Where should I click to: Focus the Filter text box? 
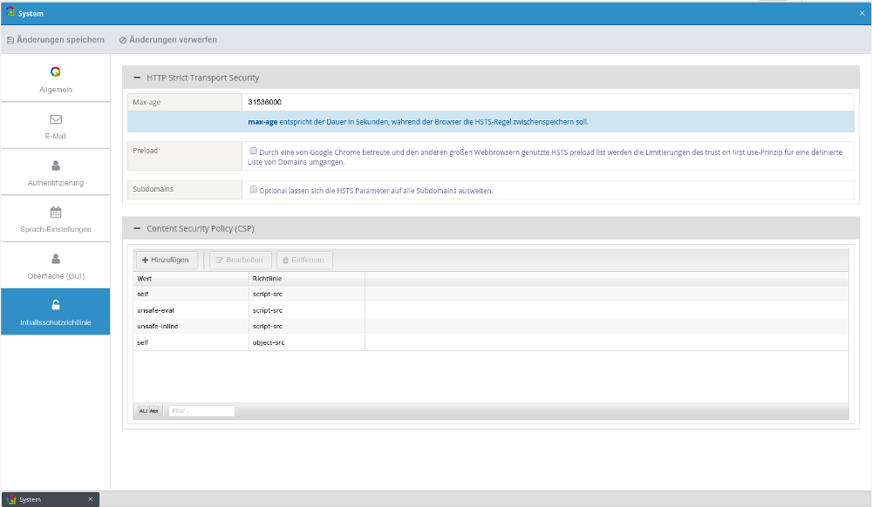pos(201,410)
